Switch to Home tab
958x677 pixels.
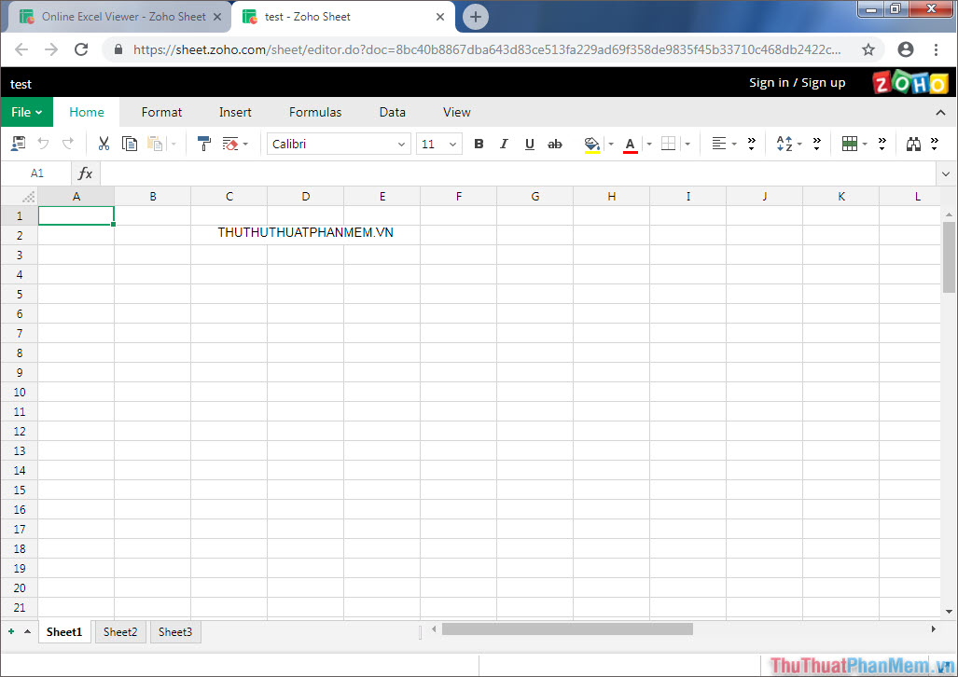click(x=86, y=112)
